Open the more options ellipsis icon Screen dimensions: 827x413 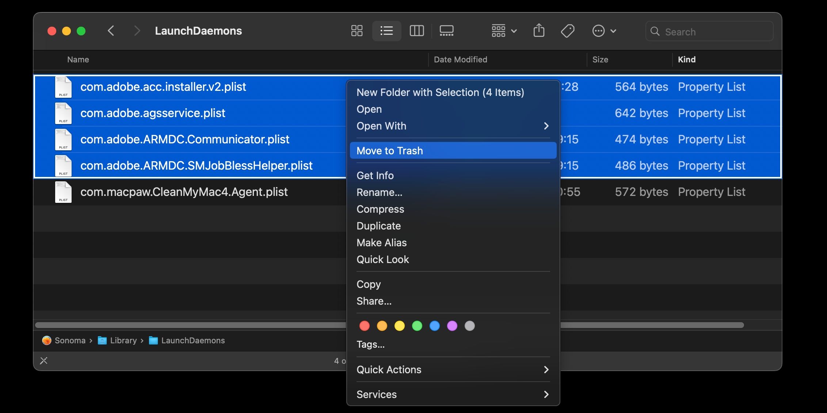click(598, 31)
